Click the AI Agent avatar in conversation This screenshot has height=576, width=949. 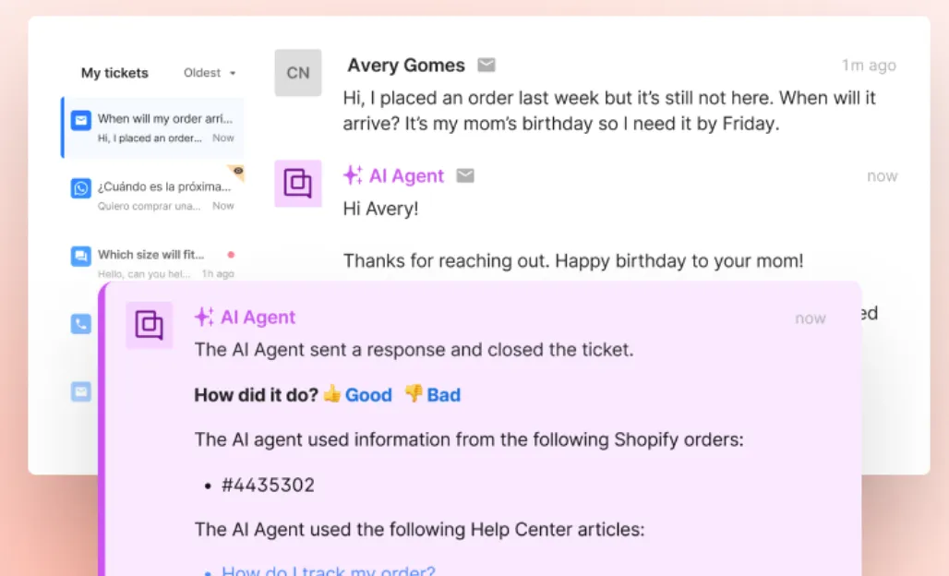tap(298, 183)
